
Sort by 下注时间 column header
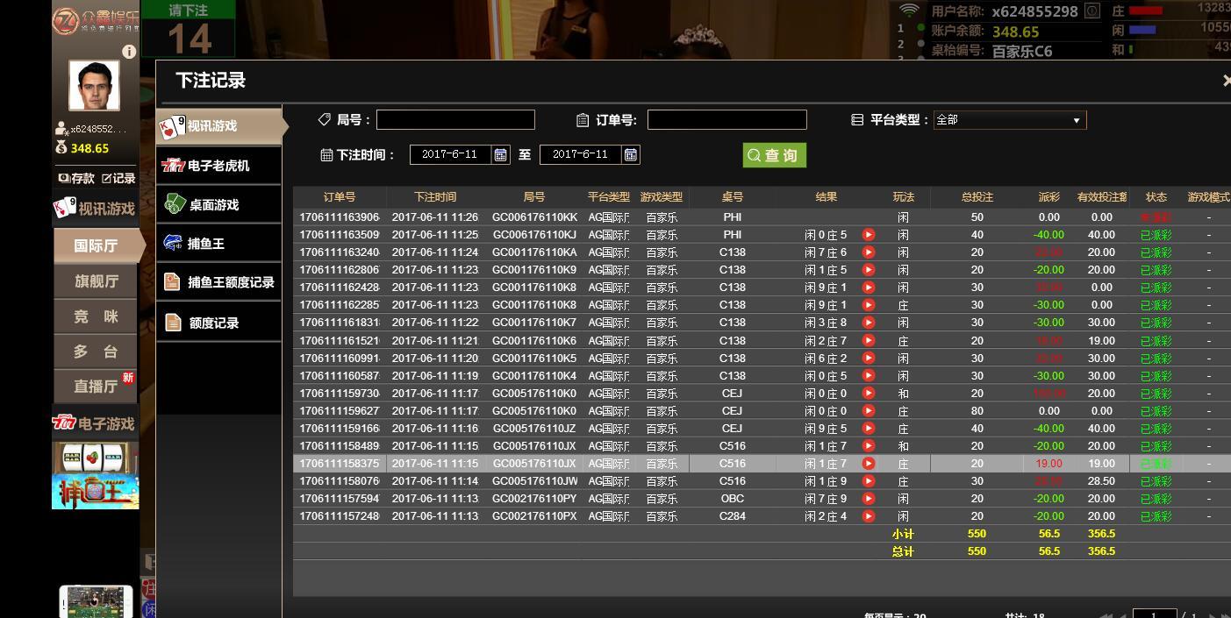[x=435, y=197]
